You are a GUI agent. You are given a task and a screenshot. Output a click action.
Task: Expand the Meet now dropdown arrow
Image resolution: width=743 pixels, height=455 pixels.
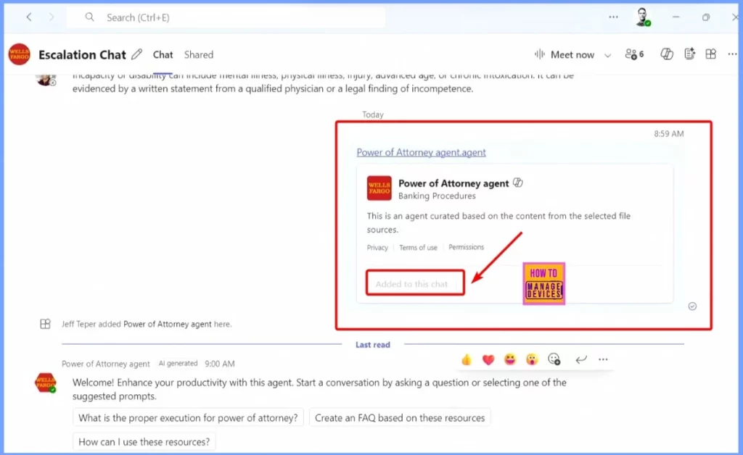click(x=607, y=55)
